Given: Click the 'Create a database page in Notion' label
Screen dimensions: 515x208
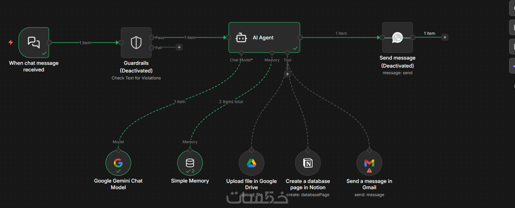Looking at the screenshot, I should [308, 184].
